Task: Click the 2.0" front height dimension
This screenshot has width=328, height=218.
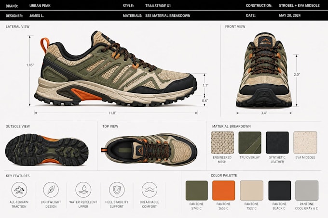Action: click(297, 75)
